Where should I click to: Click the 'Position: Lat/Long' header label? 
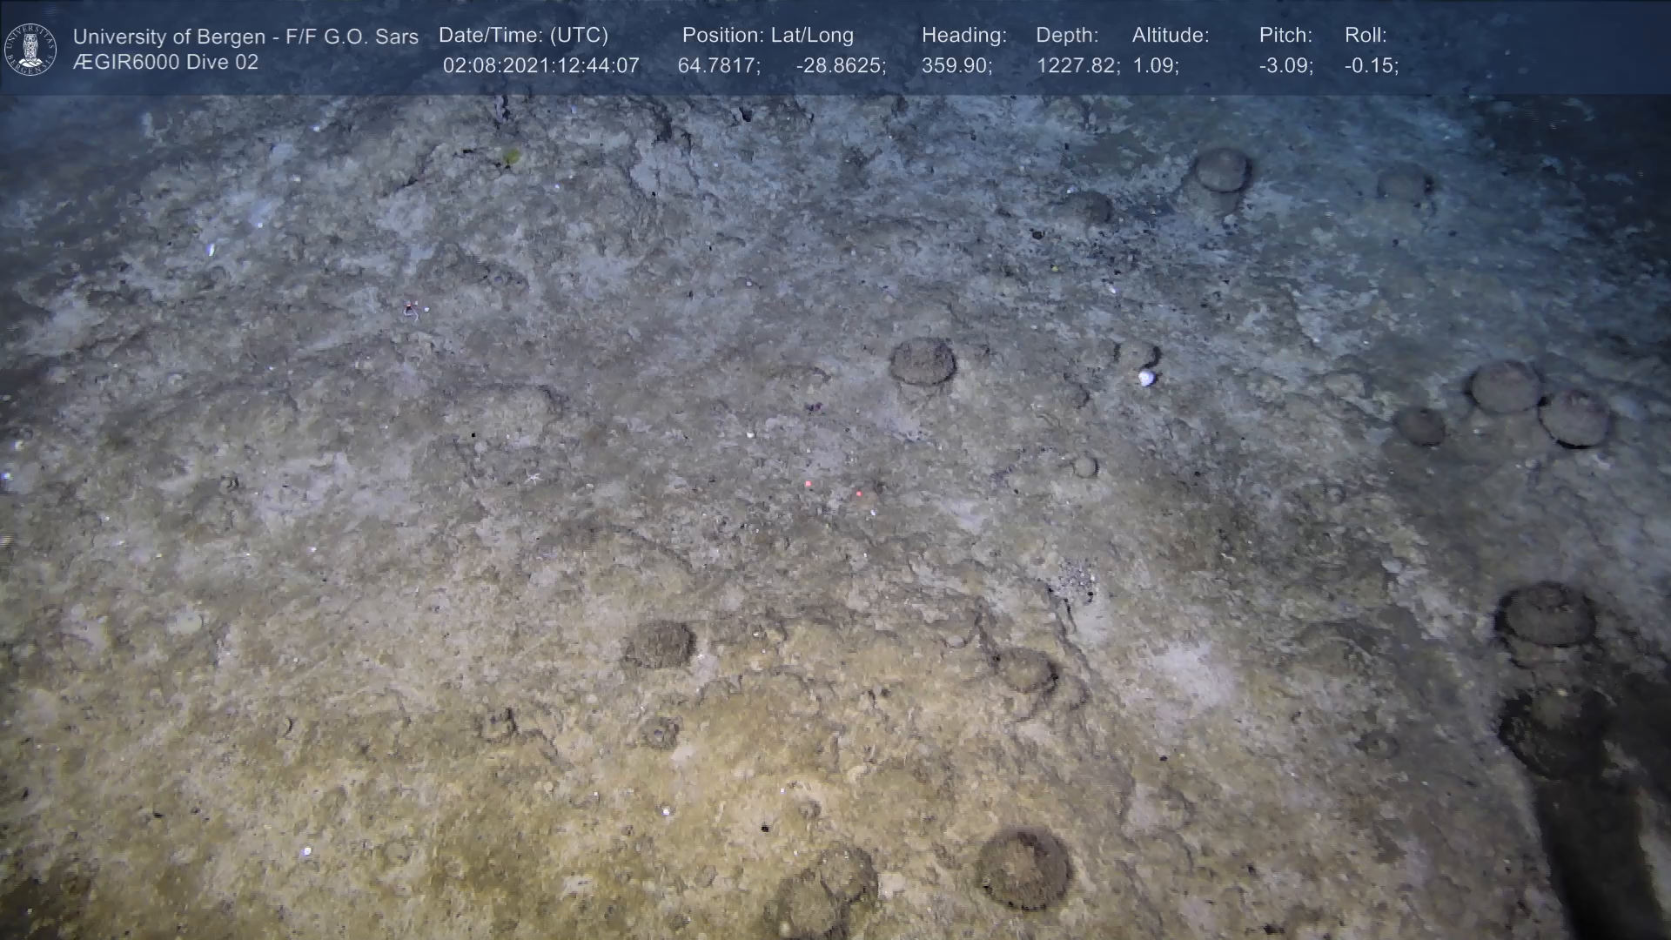(x=768, y=35)
